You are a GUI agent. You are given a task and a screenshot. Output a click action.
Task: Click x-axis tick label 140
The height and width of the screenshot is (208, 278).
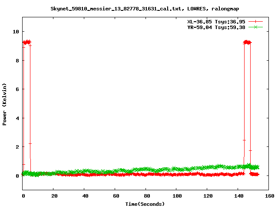(239, 196)
